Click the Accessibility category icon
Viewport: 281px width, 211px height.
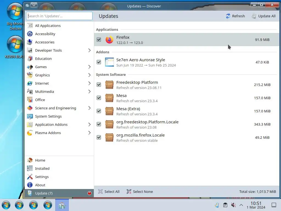point(30,34)
